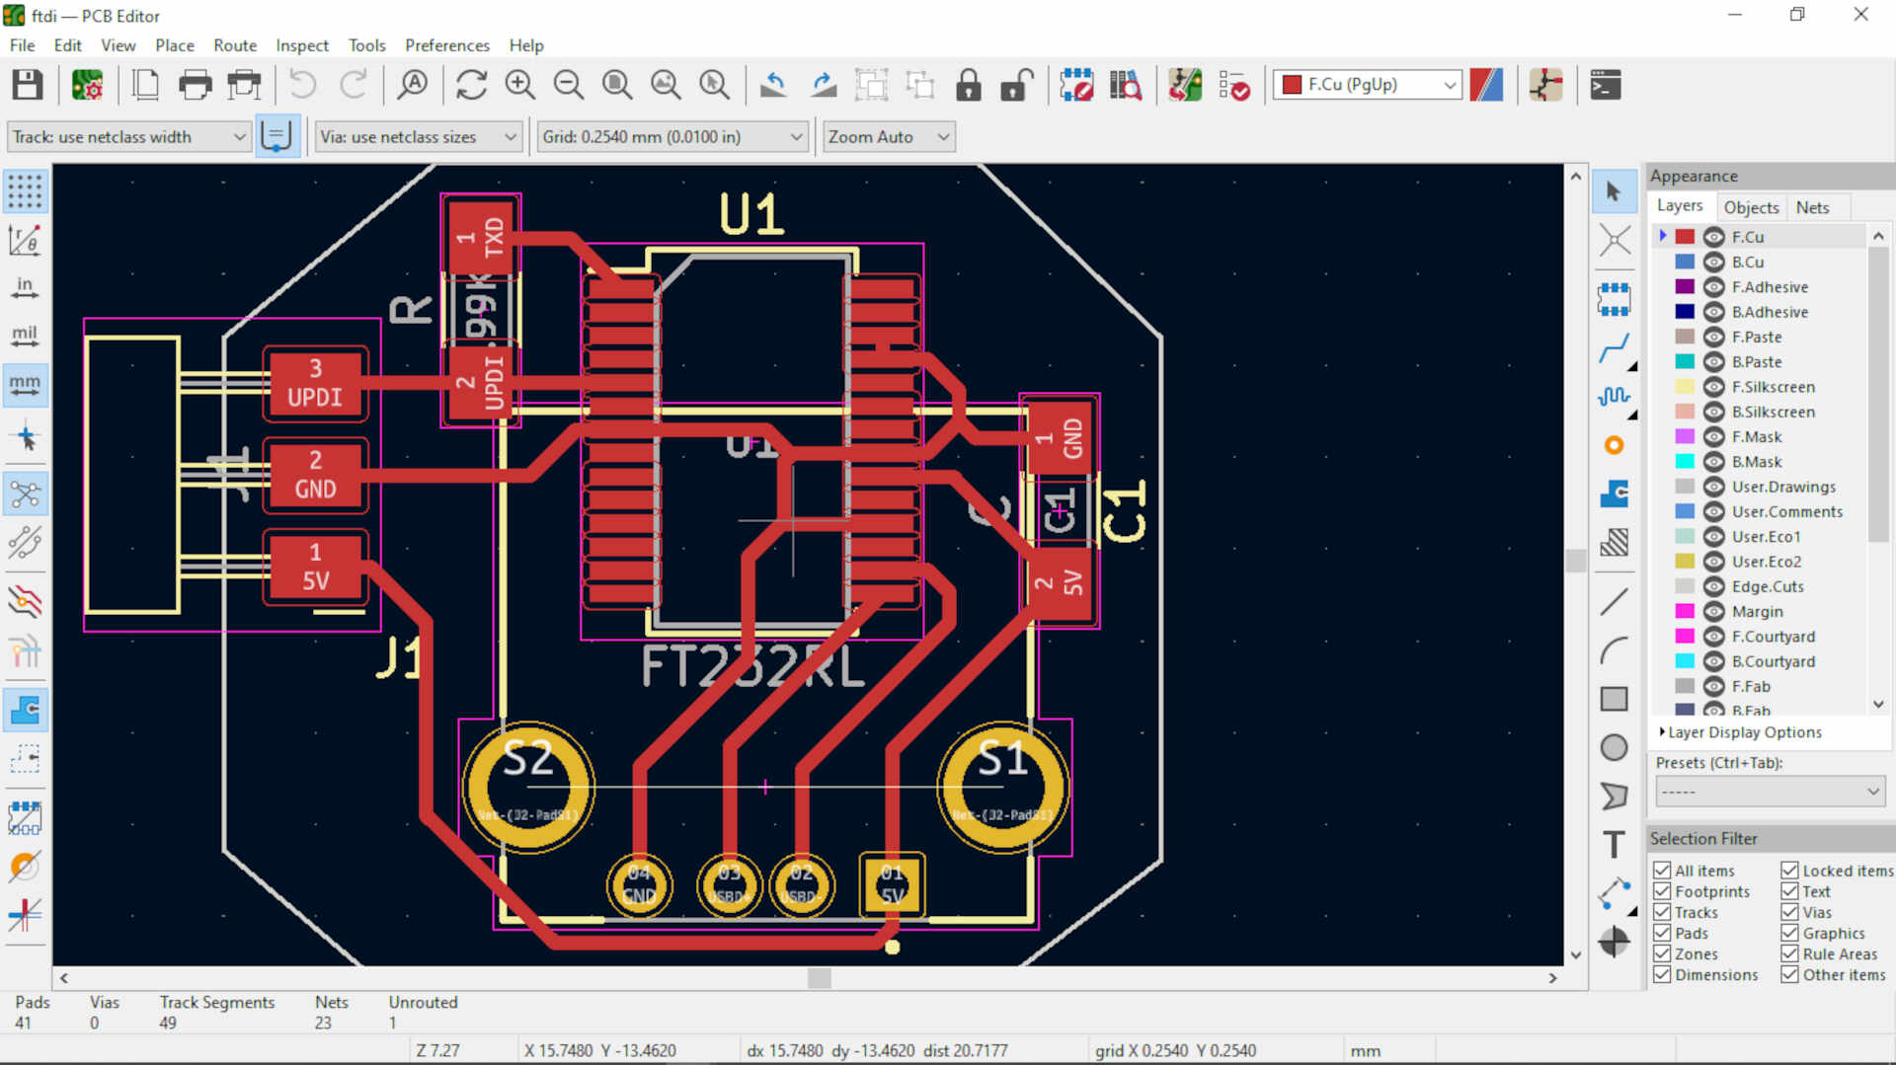Select the Edge.Cuts layer
Screen dimensions: 1896x1065
(x=1767, y=586)
